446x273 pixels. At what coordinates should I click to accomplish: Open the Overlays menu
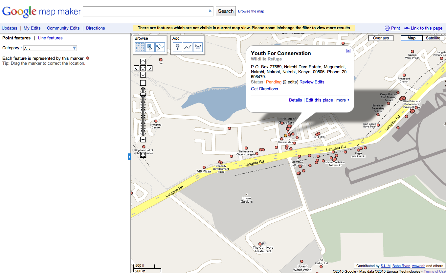[381, 38]
